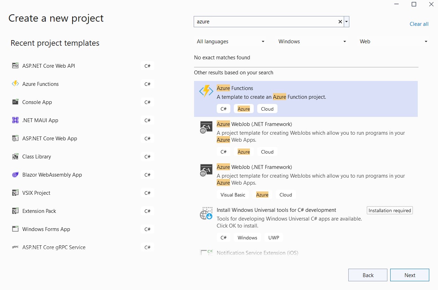Choose ASP.NET Core Web API from recent templates
Screen dimensions: 438x290
pos(83,66)
